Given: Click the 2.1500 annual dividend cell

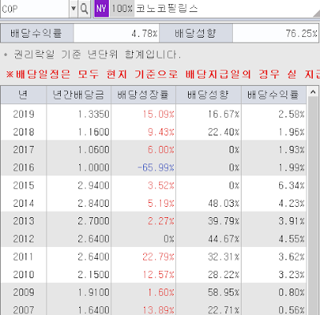Looking at the screenshot, I should click(x=79, y=274).
